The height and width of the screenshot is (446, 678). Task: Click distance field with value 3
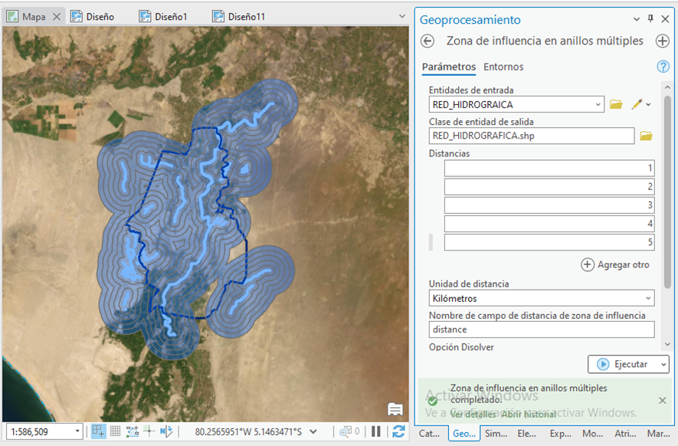(x=549, y=205)
